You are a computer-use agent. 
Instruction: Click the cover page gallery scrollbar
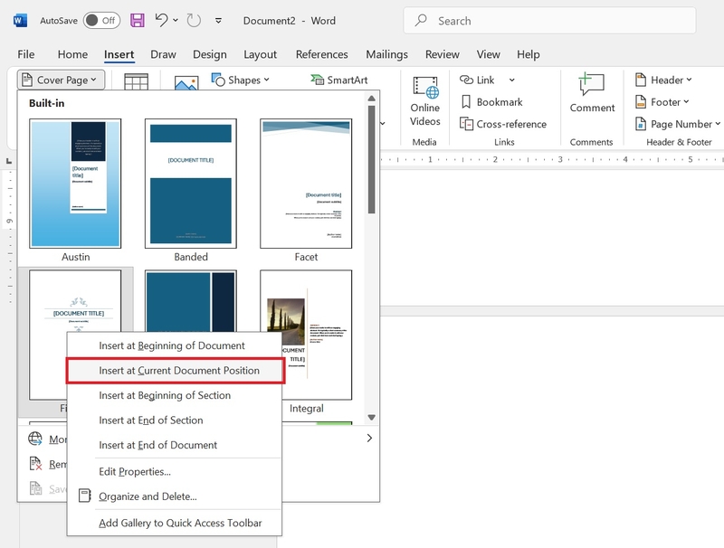[372, 159]
